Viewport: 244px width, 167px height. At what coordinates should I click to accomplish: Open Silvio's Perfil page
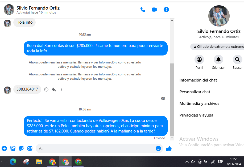tap(199, 59)
